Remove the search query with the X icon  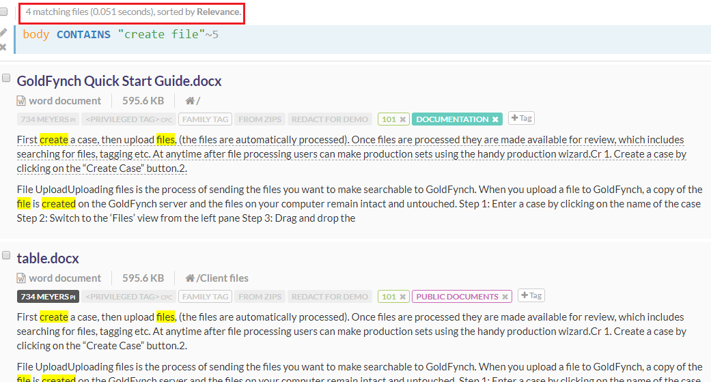pos(3,47)
